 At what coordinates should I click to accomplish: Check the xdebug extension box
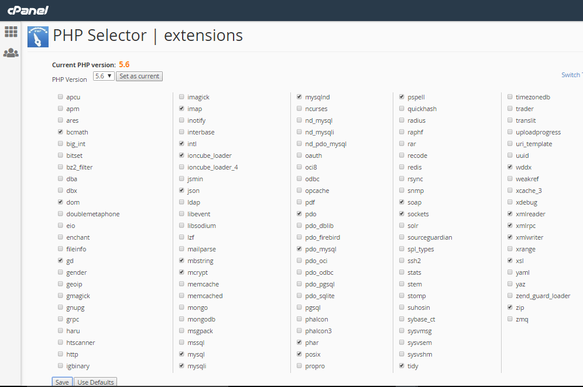tap(510, 202)
